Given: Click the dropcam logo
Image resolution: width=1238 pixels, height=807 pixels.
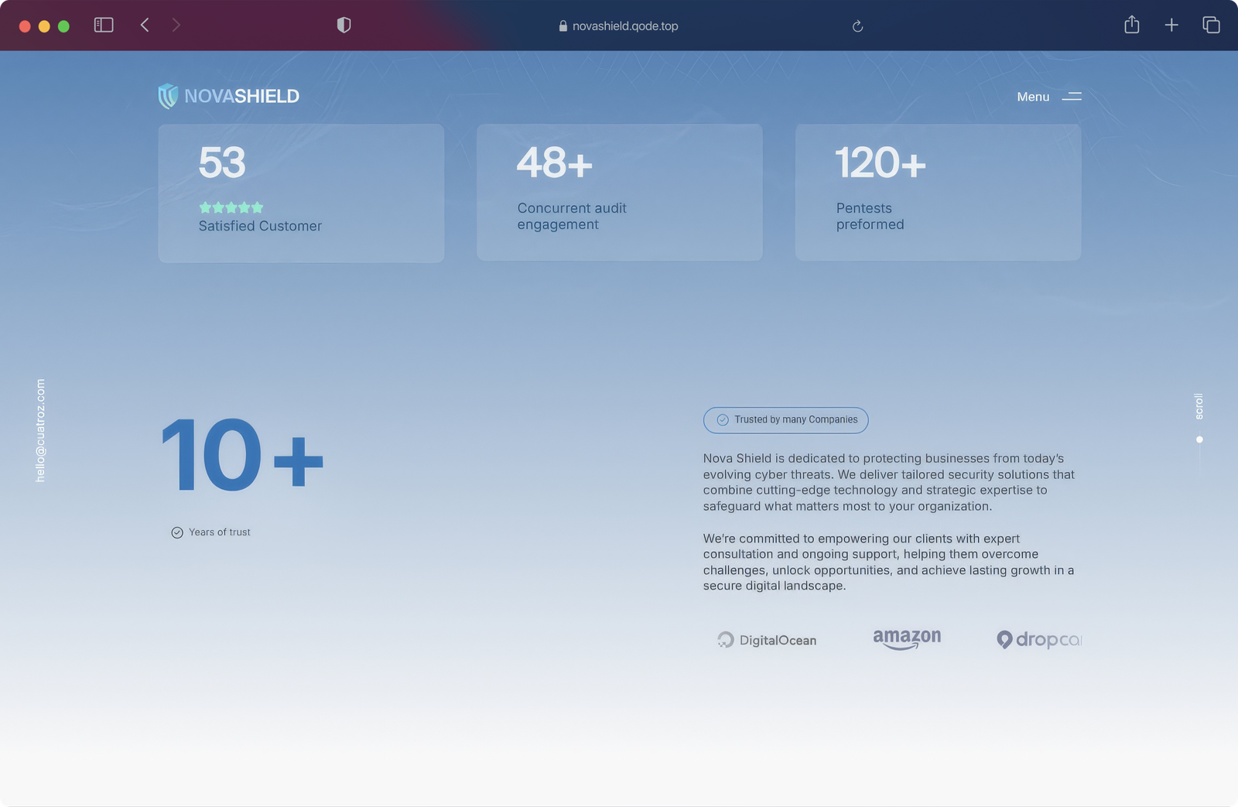Looking at the screenshot, I should pyautogui.click(x=1038, y=640).
